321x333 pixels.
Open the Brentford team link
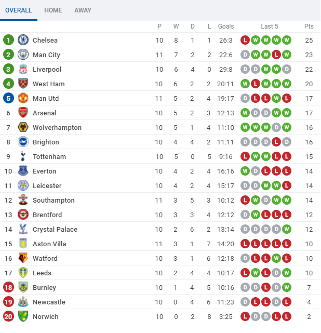pos(47,215)
